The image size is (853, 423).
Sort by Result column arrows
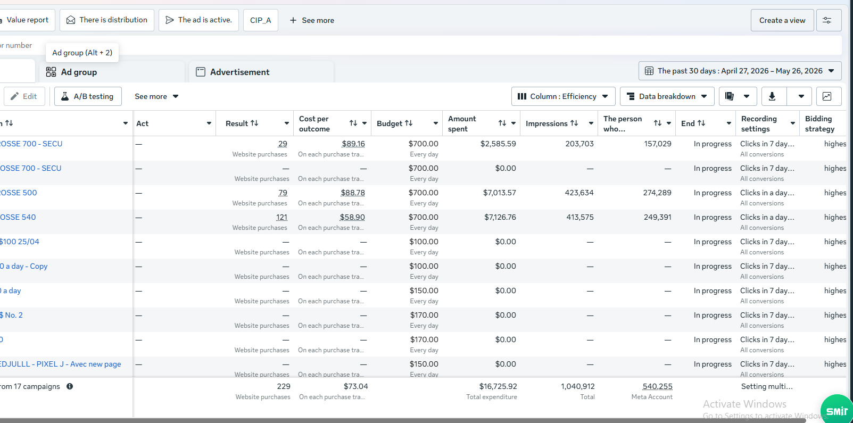tap(254, 123)
